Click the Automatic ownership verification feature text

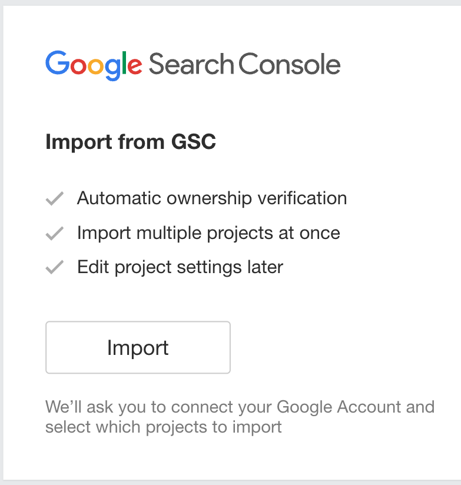point(212,198)
